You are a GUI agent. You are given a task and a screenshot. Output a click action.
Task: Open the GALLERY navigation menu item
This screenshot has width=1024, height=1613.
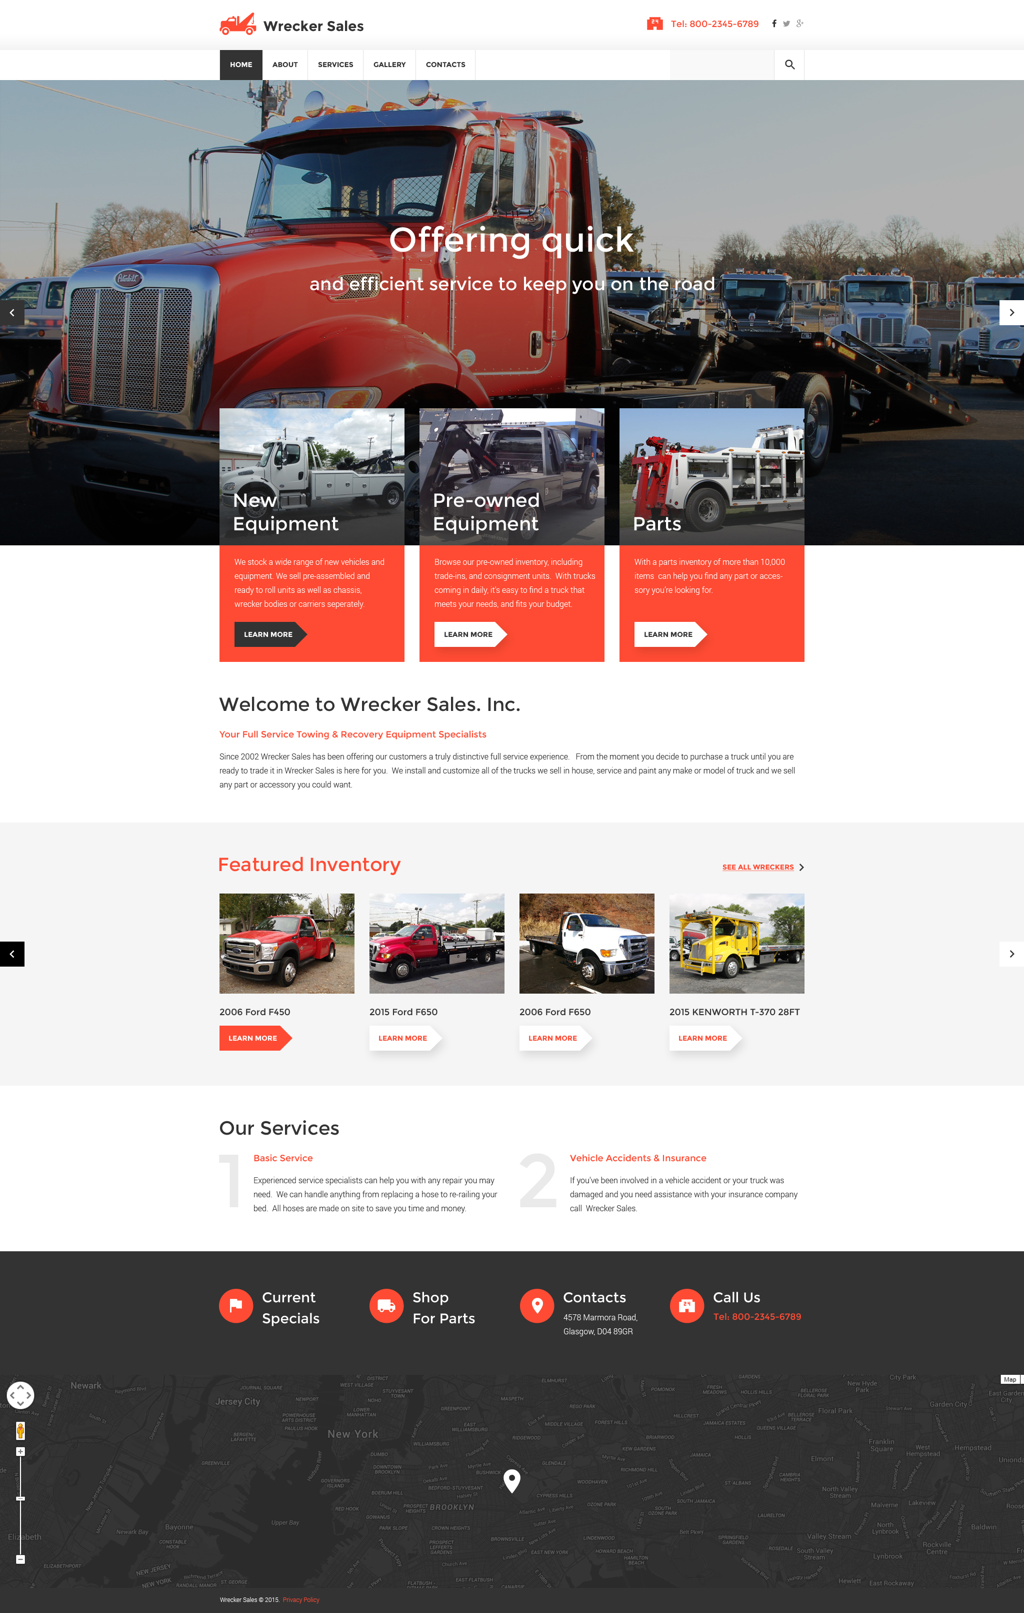388,64
